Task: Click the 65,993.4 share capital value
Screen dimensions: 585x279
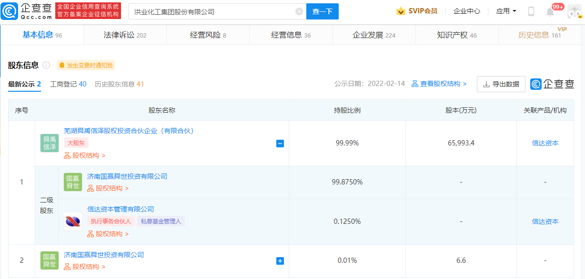Action: point(461,143)
